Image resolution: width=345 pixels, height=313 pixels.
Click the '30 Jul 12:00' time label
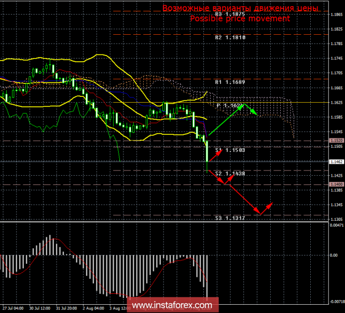pos(40,308)
